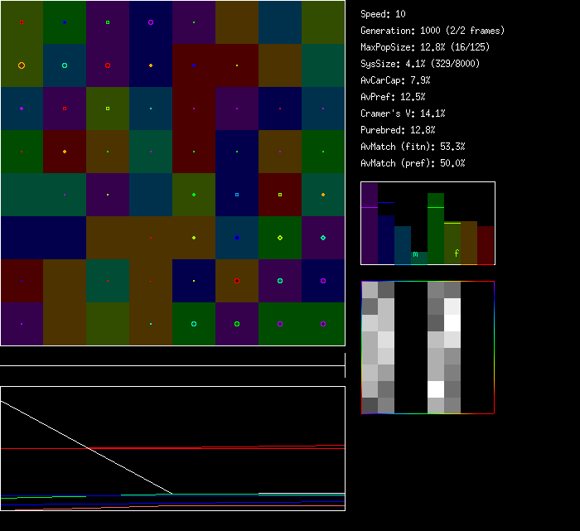Screen dimensions: 580x531
Task: Click the white diagonal line in bottom graph
Action: [x=83, y=445]
